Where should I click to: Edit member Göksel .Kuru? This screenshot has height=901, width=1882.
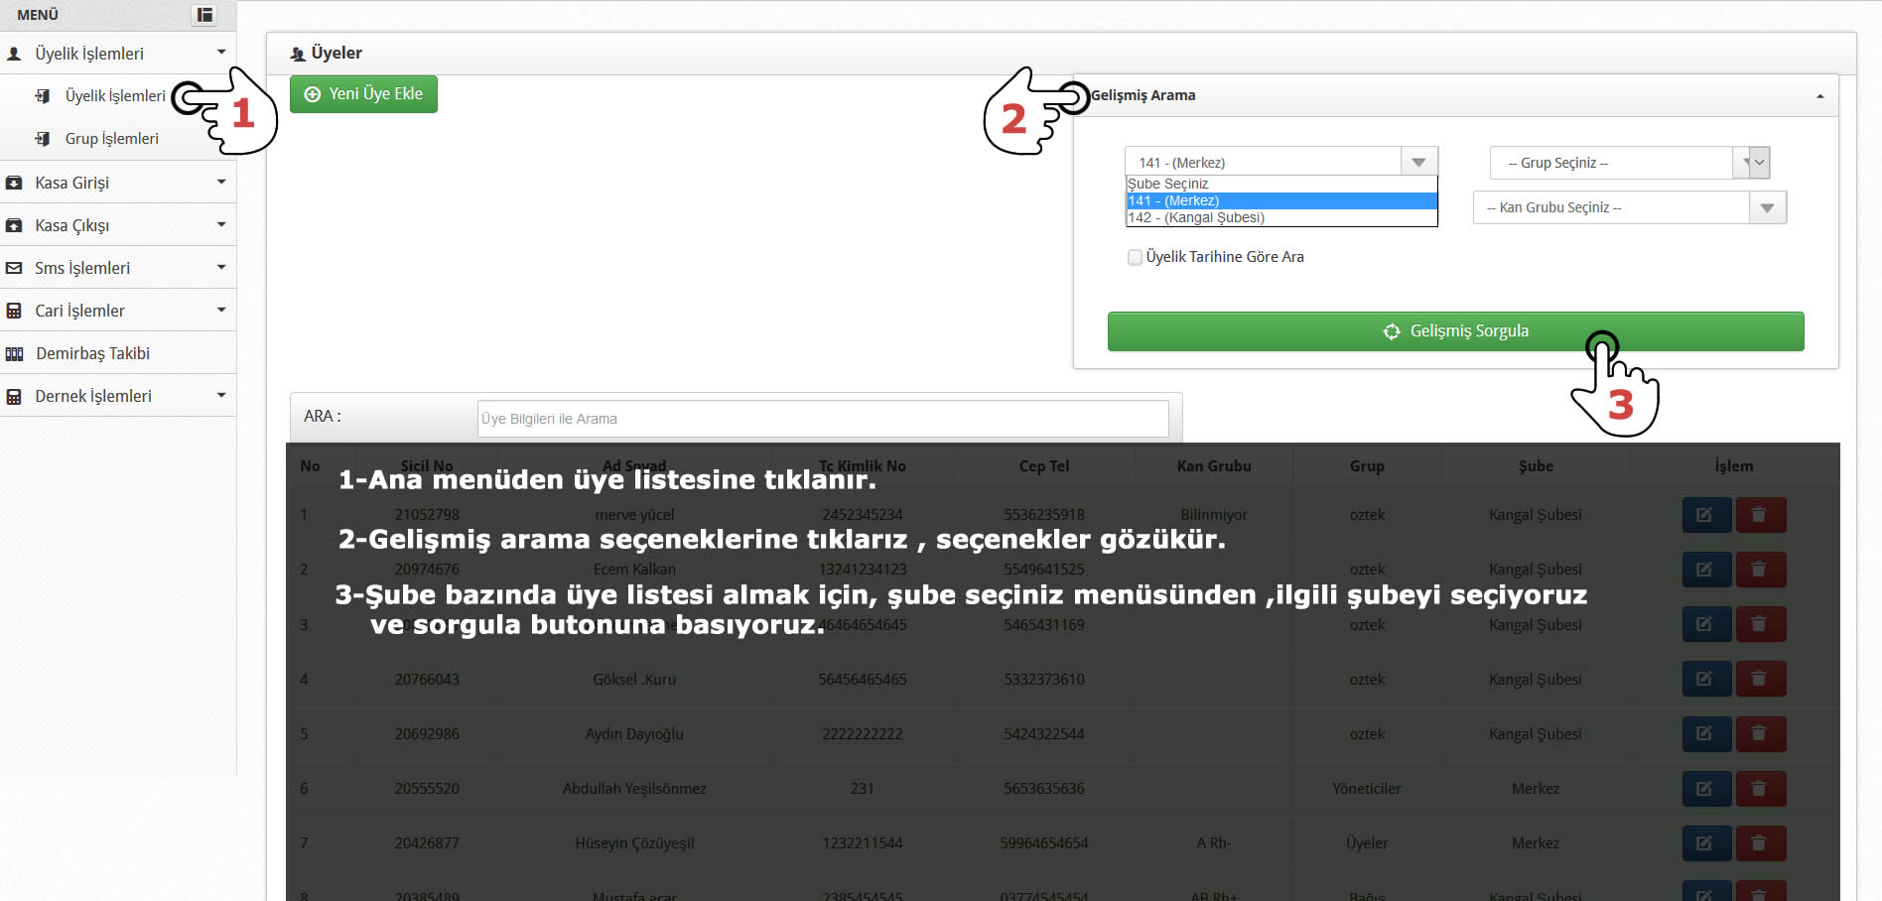coord(1706,680)
